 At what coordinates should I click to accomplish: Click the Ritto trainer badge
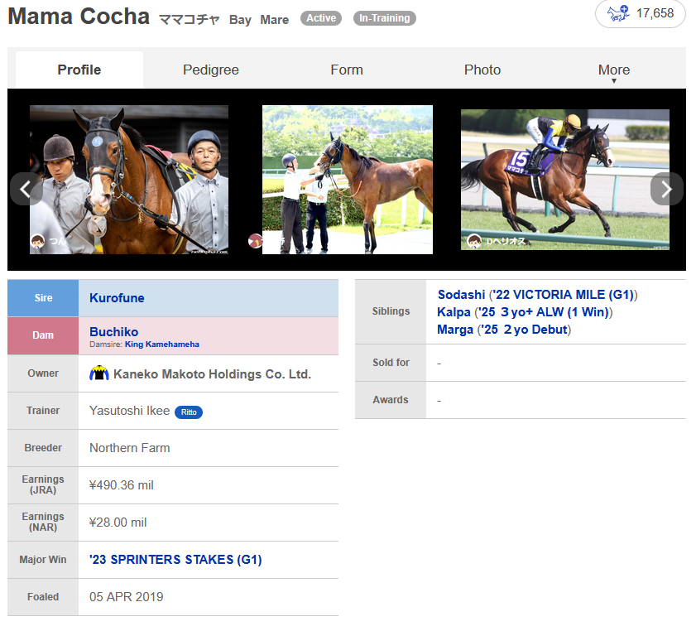point(189,412)
